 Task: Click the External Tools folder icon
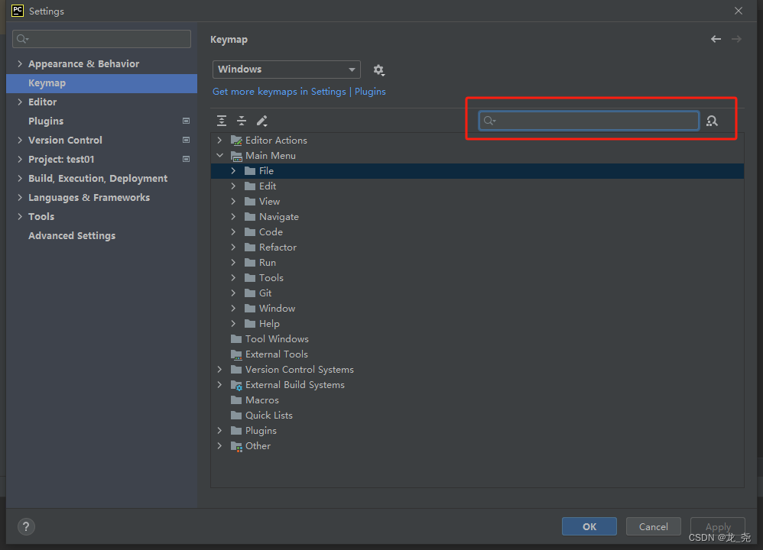(x=236, y=354)
